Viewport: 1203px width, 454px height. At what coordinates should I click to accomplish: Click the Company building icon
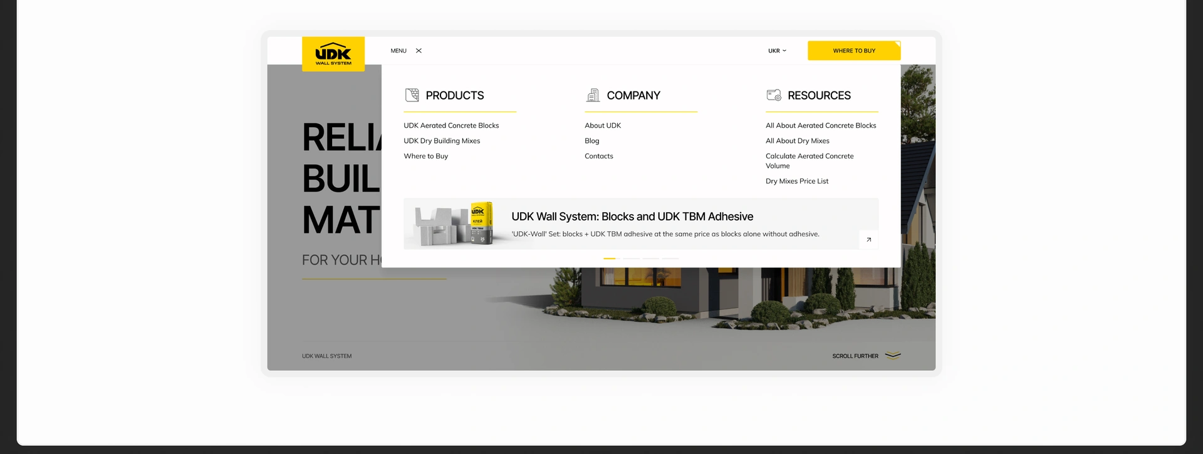(593, 95)
